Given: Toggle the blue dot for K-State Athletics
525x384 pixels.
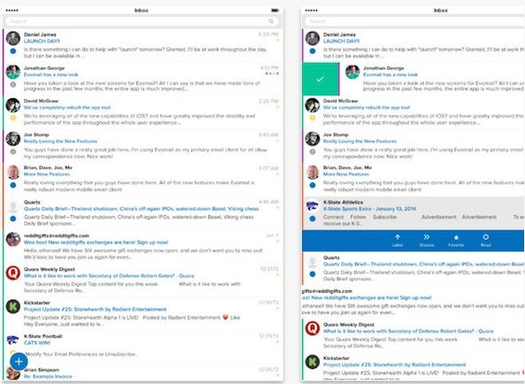Looking at the screenshot, I should click(313, 219).
